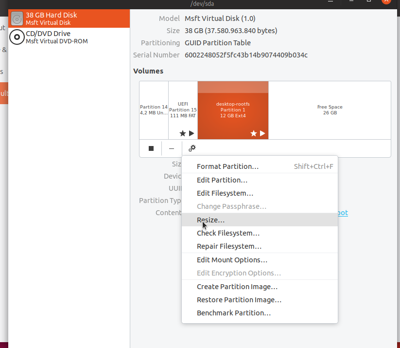This screenshot has height=348, width=400.
Task: Run Check Filesystem from the menu
Action: pos(260,233)
